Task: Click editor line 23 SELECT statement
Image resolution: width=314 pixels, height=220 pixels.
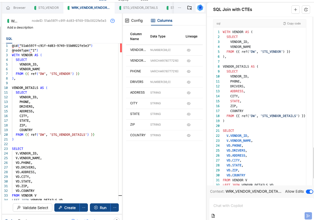Action: 17,149
